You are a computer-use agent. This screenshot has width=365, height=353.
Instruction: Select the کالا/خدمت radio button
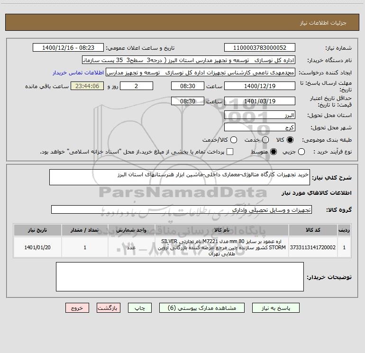point(234,140)
